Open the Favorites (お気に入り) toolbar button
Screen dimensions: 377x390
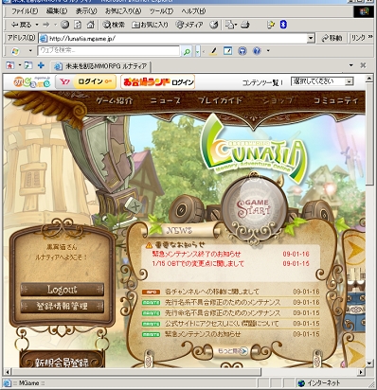pyautogui.click(x=150, y=25)
